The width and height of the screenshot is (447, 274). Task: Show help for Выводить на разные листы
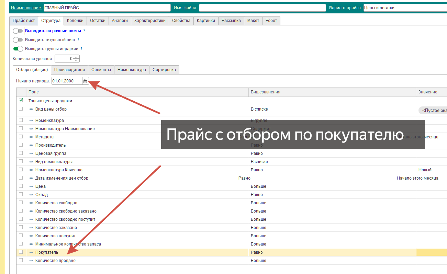coord(84,31)
